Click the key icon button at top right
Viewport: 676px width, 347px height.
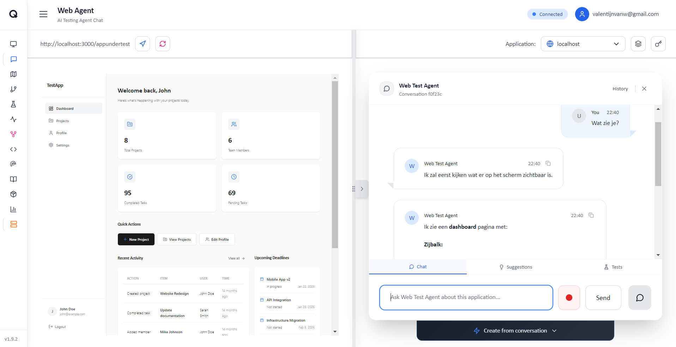coord(658,44)
